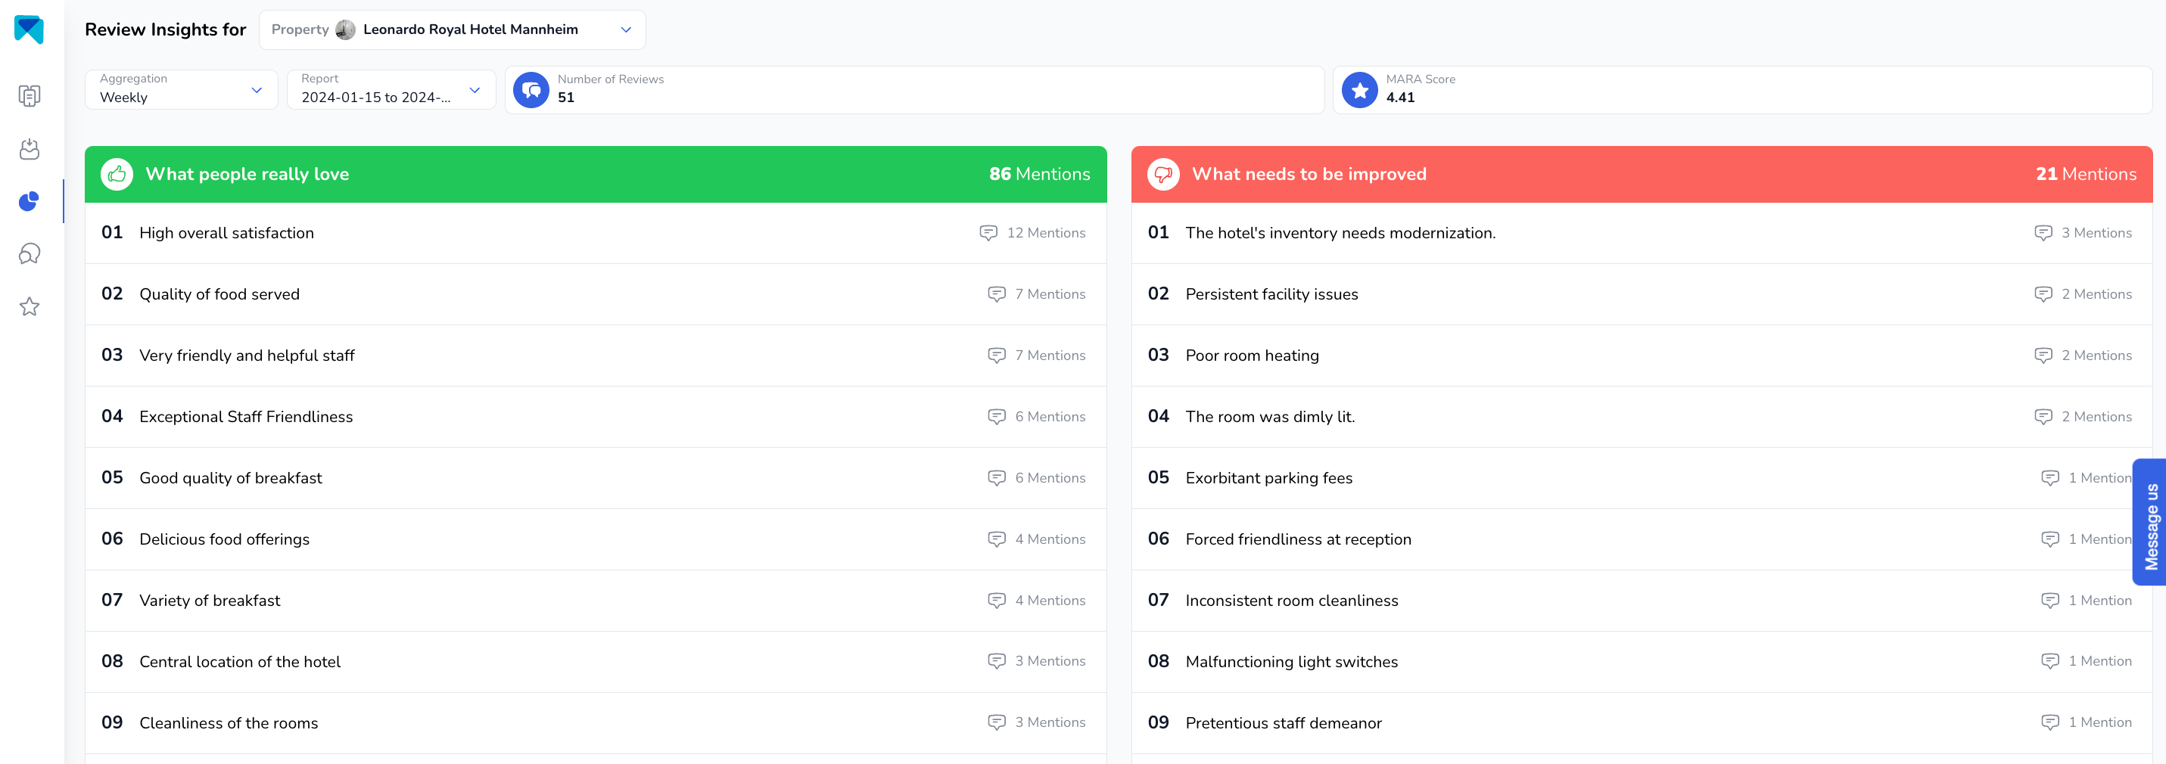Select Quality of food served row
Screen dimensions: 2166x764
click(596, 294)
